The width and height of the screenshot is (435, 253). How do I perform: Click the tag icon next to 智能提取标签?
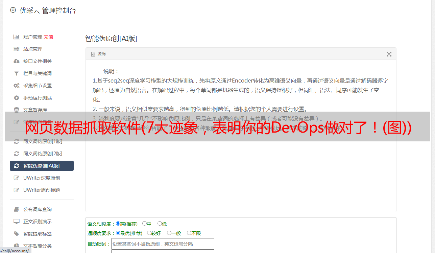(x=16, y=234)
